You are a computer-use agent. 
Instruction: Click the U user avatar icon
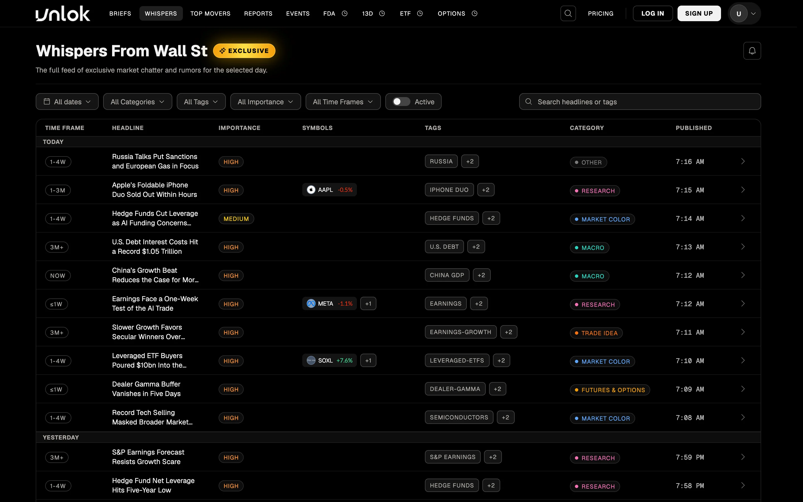pyautogui.click(x=739, y=14)
